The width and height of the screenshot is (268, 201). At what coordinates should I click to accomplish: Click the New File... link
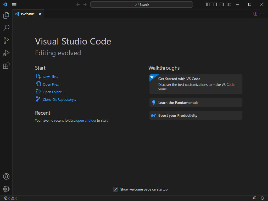[50, 77]
